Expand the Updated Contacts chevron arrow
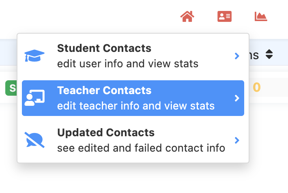Screen dimensions: 288x193 pos(237,140)
